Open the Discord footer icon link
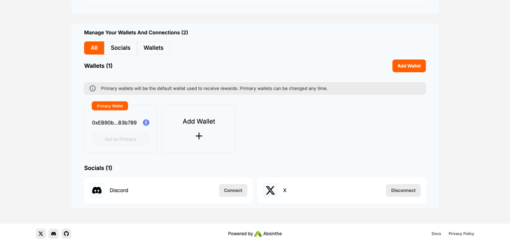Viewport: 510px width, 243px height. coord(53,234)
